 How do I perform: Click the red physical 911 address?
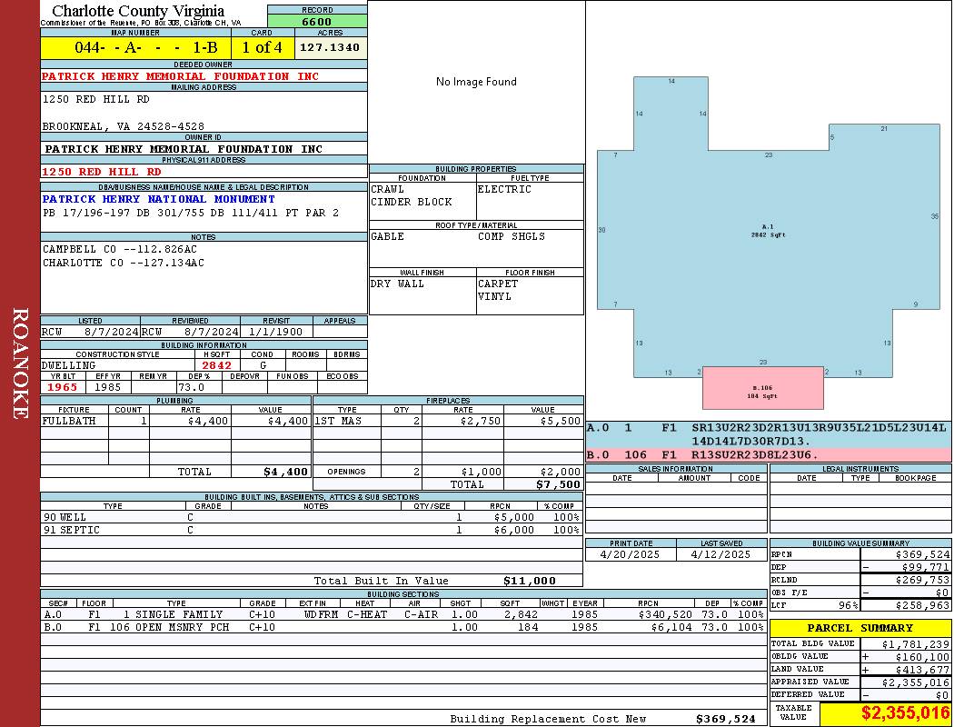coord(102,172)
